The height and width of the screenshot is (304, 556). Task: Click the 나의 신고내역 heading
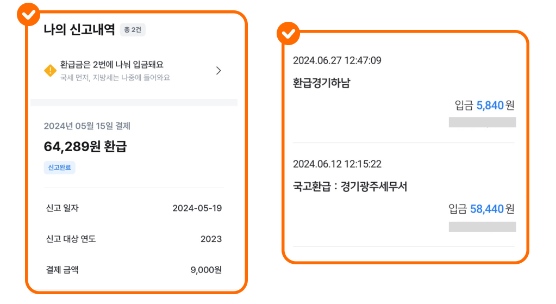[x=79, y=29]
